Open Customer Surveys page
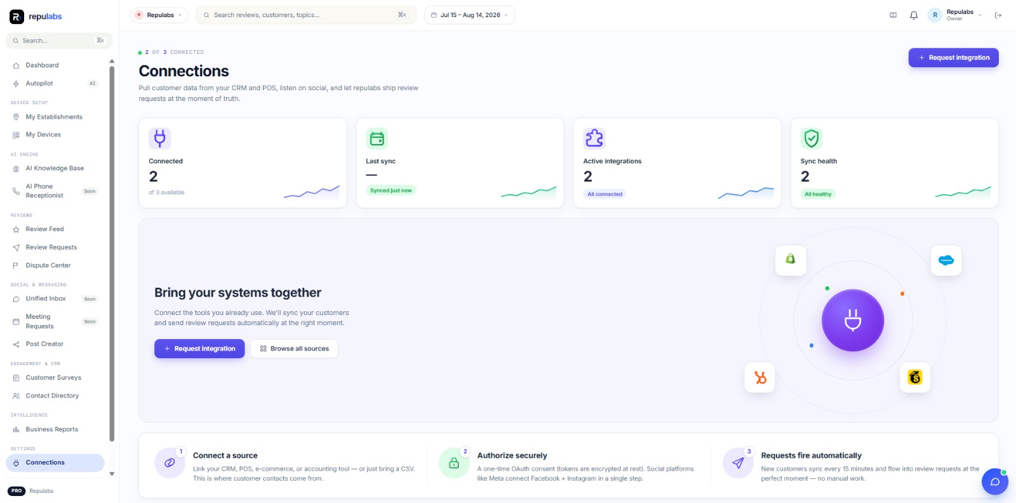This screenshot has width=1016, height=503. click(x=55, y=377)
